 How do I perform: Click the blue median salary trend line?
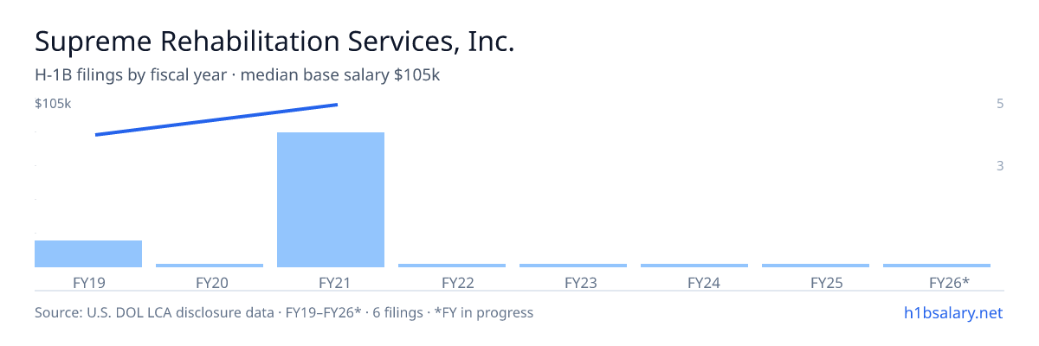click(216, 119)
